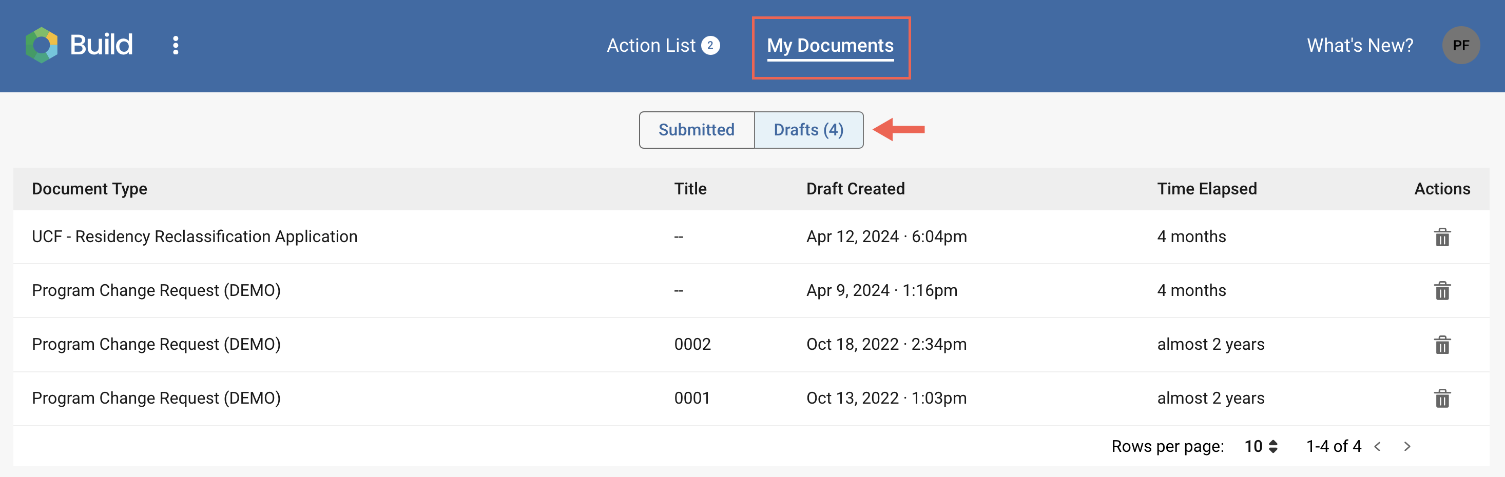This screenshot has height=477, width=1505.
Task: Switch to the My Documents tab
Action: [830, 45]
